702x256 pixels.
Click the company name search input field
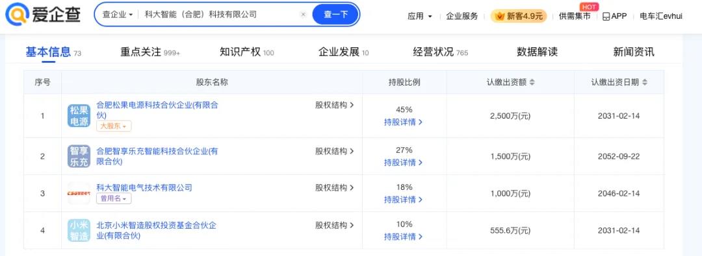point(220,14)
